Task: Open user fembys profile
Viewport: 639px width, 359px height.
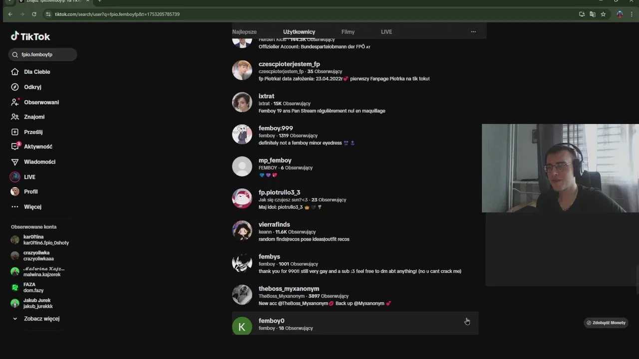Action: click(355, 263)
